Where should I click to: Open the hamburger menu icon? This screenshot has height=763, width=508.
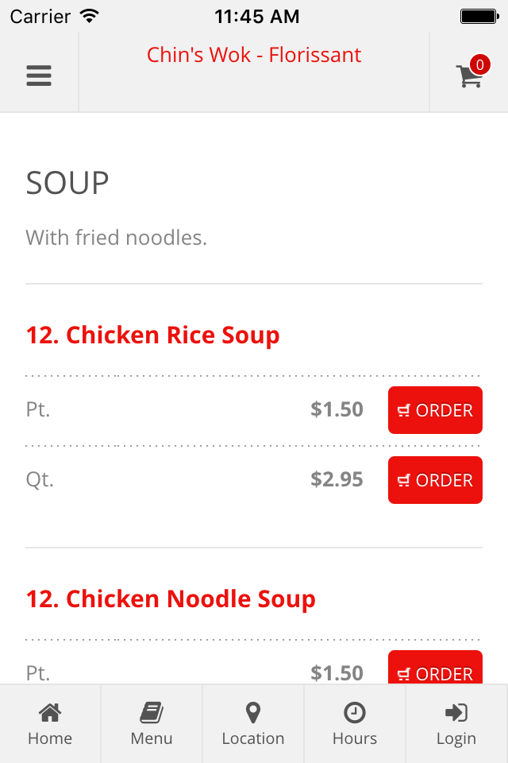[39, 76]
